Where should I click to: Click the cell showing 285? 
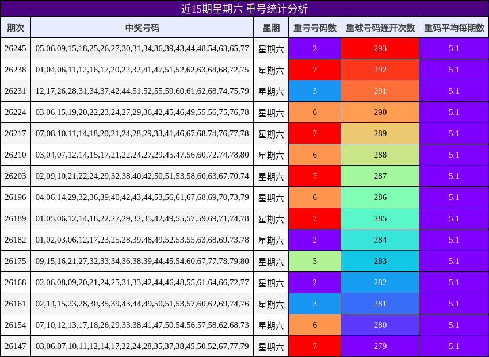[x=380, y=218]
